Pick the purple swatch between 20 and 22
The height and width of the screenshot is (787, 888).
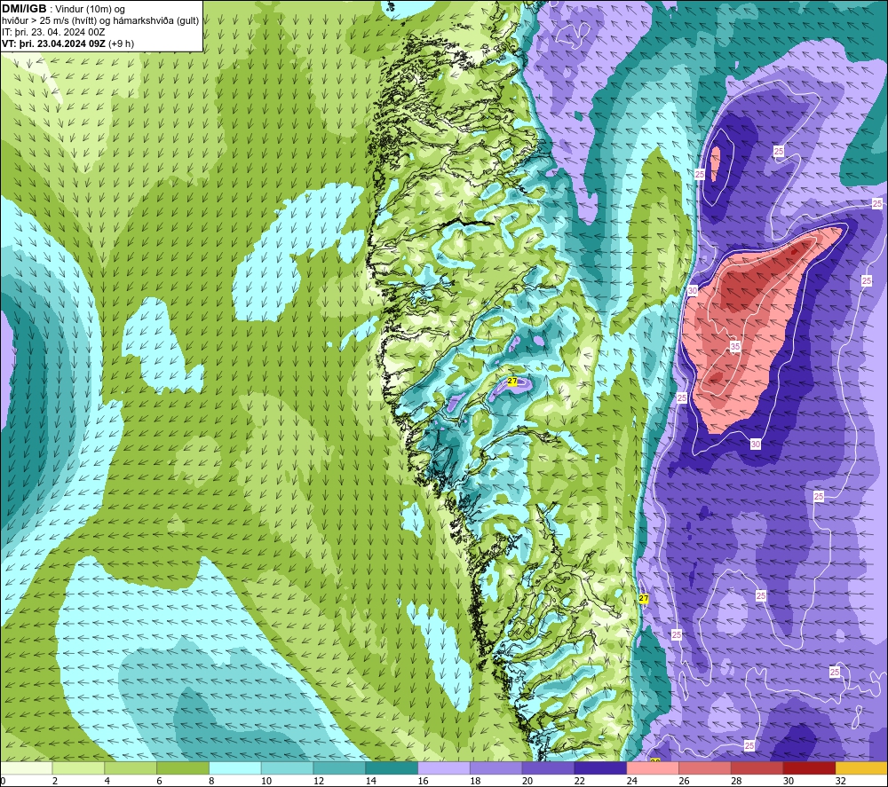coord(548,767)
